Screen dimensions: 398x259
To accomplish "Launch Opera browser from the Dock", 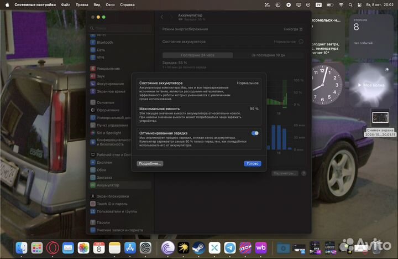I will (53, 248).
